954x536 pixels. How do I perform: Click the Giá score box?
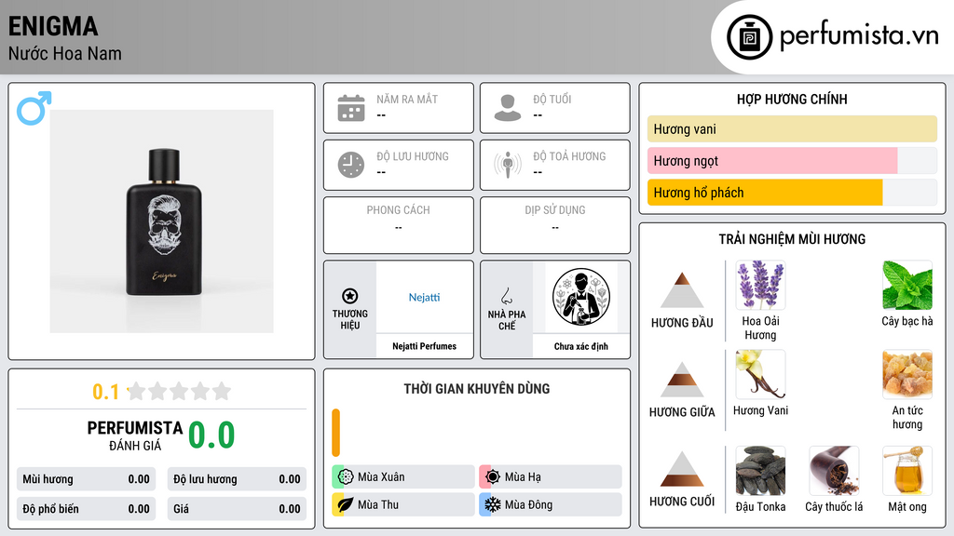pyautogui.click(x=237, y=509)
